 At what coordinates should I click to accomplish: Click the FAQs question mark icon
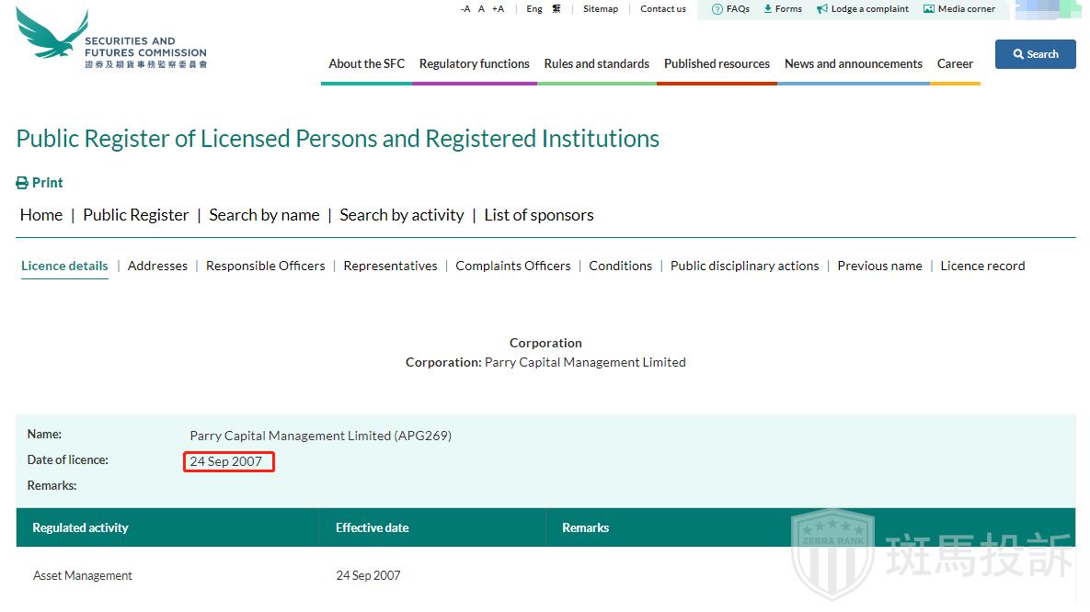[x=717, y=9]
